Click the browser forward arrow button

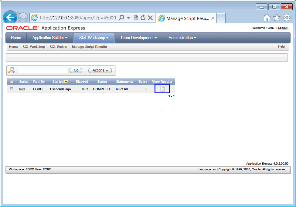click(23, 18)
